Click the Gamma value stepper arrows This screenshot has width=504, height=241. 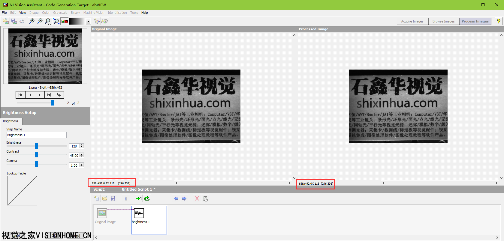tap(82, 165)
